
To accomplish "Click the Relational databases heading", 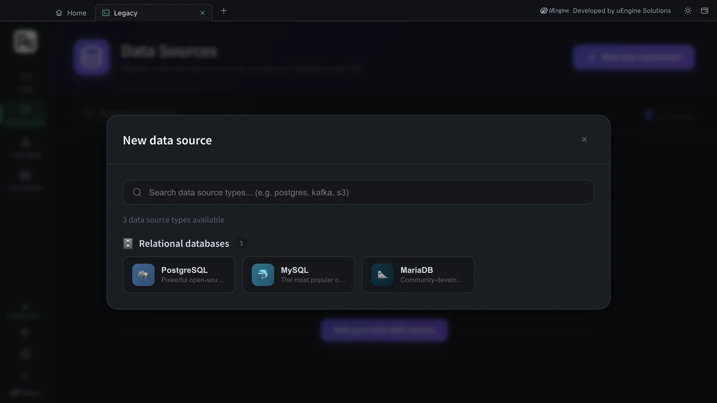I will (x=184, y=244).
